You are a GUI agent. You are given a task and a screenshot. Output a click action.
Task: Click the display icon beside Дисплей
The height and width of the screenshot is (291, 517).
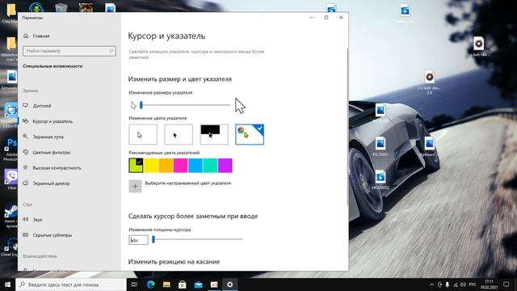tap(26, 106)
